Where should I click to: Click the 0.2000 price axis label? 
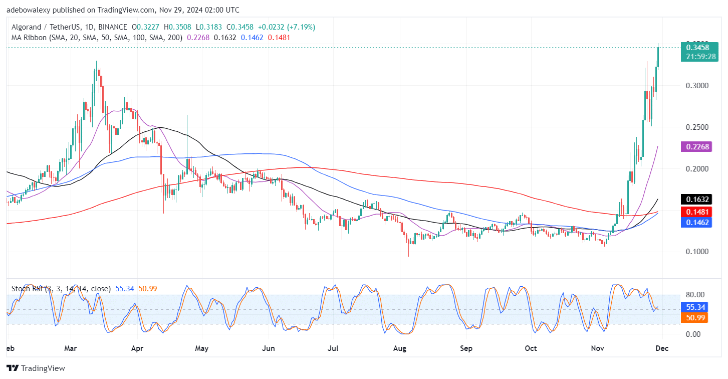click(697, 168)
